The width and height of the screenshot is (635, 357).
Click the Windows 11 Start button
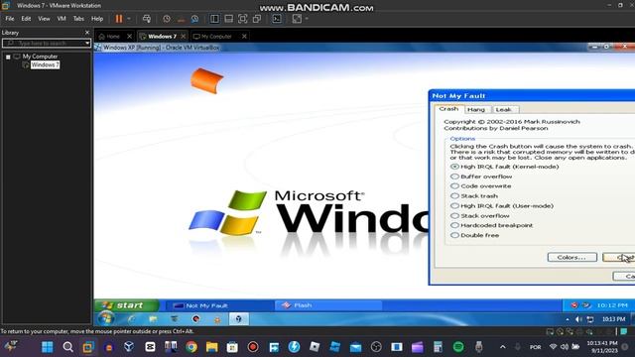coord(48,347)
